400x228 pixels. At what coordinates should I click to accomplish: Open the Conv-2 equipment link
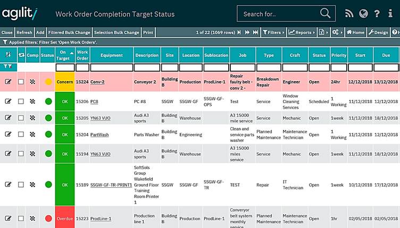coord(97,82)
